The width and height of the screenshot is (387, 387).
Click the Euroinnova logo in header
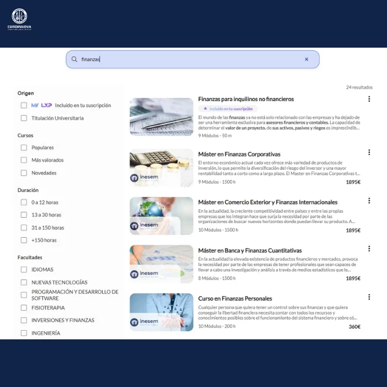pyautogui.click(x=19, y=19)
